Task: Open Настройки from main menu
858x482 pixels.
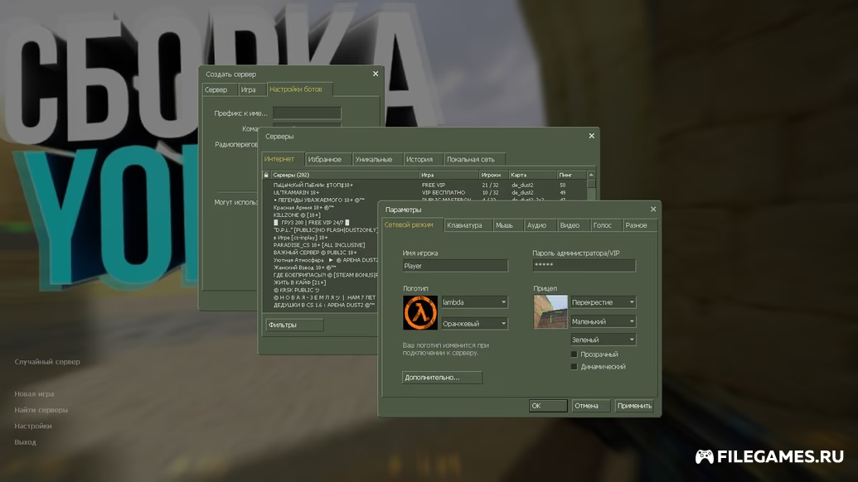Action: coord(33,426)
